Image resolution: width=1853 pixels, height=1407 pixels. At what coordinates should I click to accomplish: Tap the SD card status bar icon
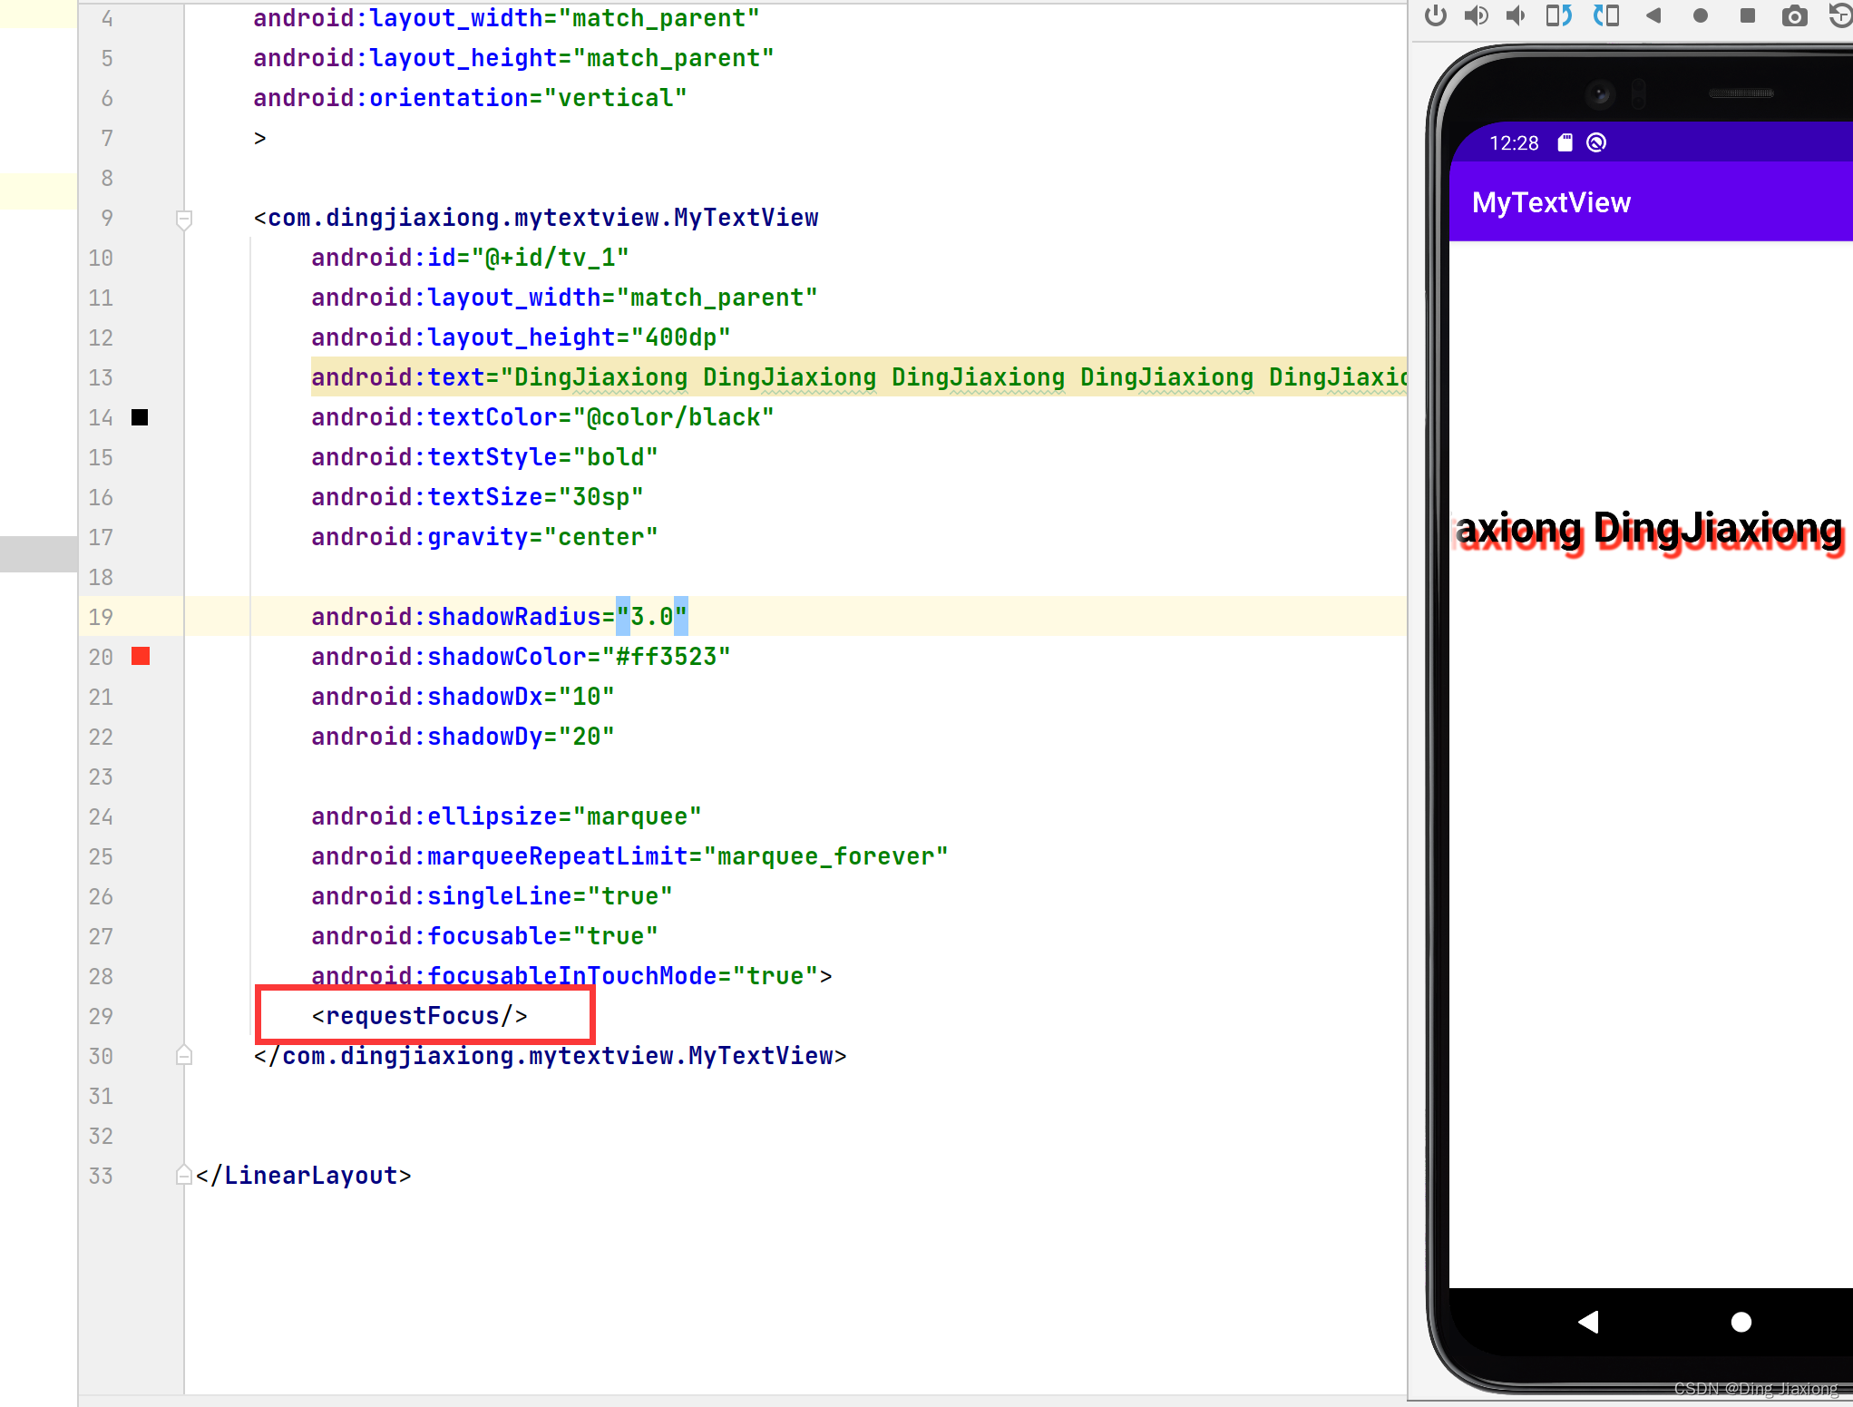tap(1565, 142)
